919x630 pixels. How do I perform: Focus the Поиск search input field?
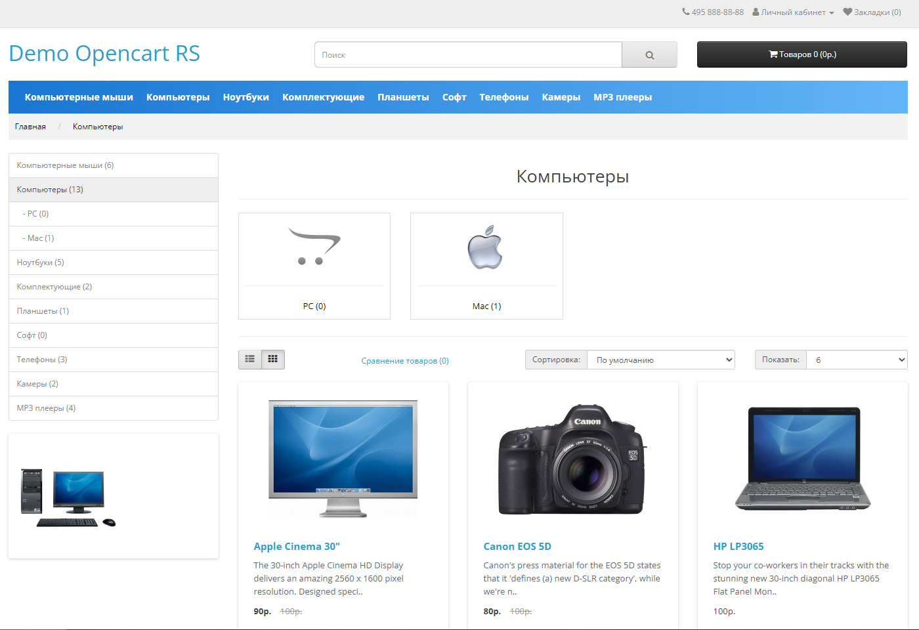[x=468, y=55]
